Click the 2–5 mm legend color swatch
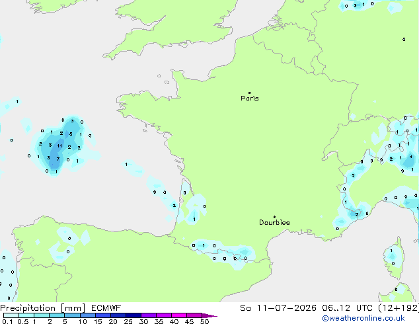Screen dimensions: 419x324 pos(57,315)
